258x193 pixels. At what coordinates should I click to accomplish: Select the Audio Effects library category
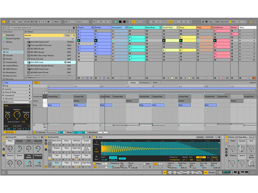[12, 65]
